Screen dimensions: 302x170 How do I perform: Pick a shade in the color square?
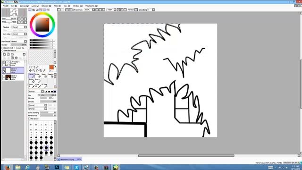tap(42, 25)
